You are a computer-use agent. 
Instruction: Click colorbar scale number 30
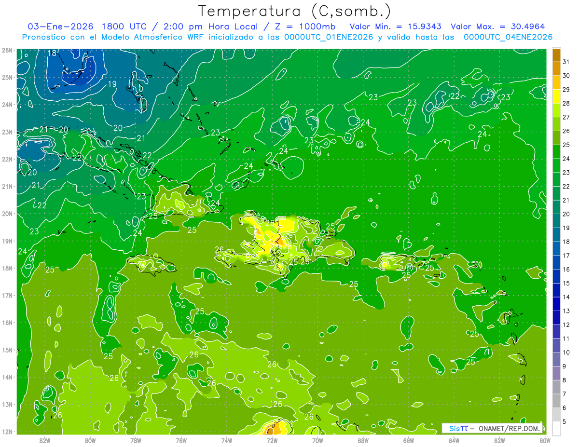click(x=566, y=76)
